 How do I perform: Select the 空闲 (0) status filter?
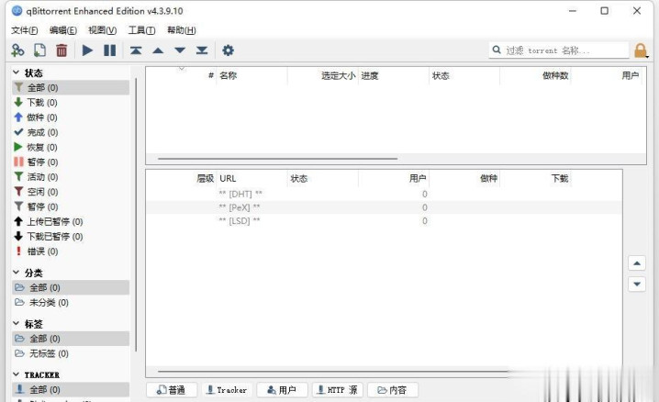[x=71, y=192]
